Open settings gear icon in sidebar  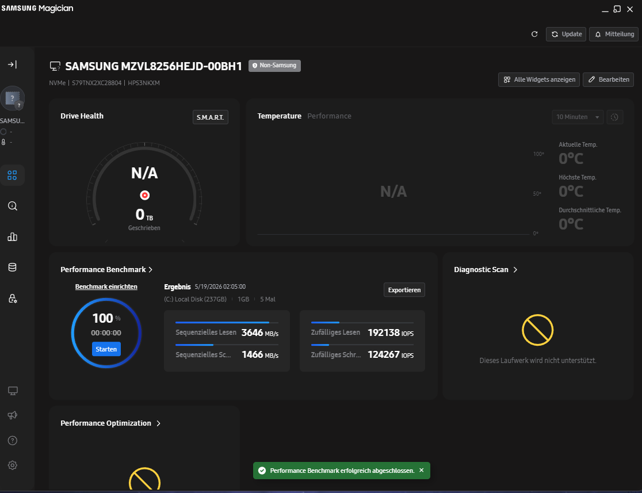(12, 465)
